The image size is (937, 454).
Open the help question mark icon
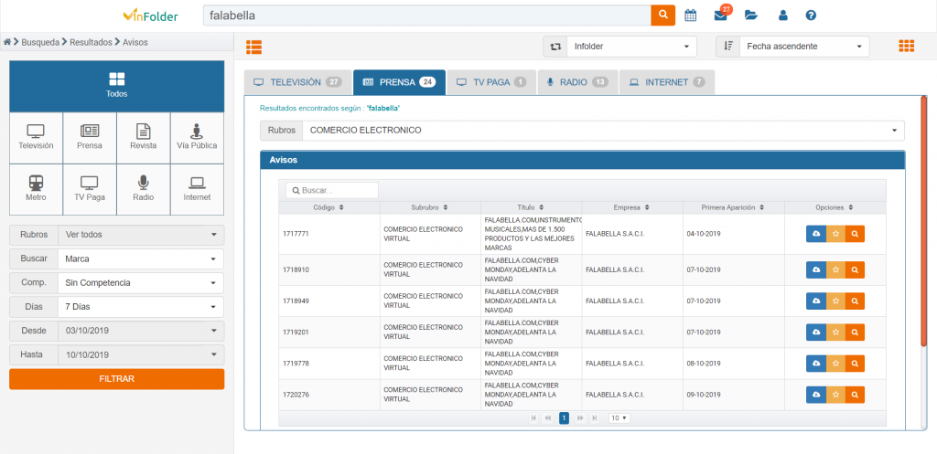pyautogui.click(x=811, y=16)
